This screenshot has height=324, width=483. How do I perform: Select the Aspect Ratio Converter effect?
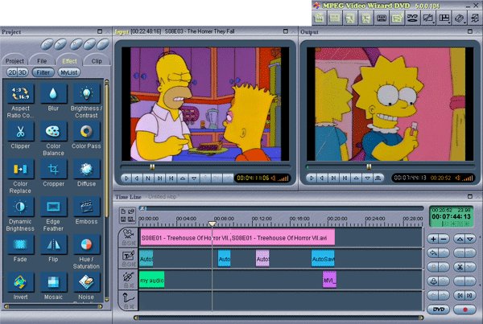click(20, 94)
